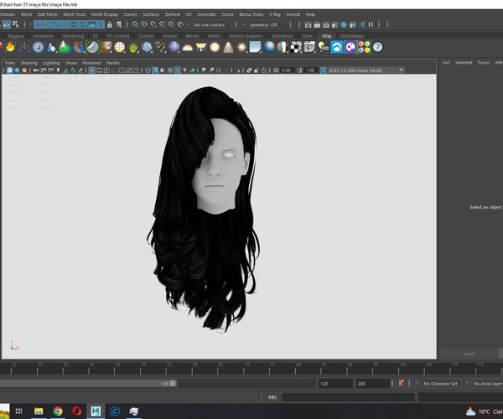Click the V-Ray IES spot light shelf icon

(x=228, y=48)
